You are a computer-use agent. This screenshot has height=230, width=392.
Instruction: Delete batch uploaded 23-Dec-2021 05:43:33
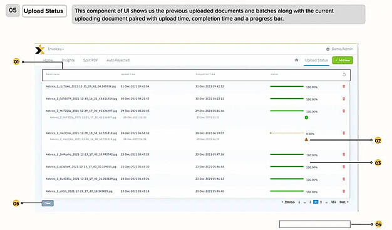(344, 154)
